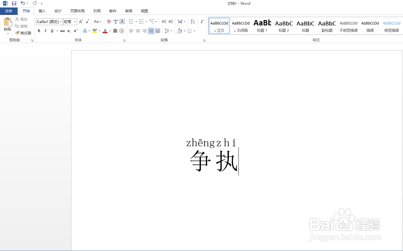The image size is (403, 251).
Task: Decrease the paragraph indent
Action: point(164,22)
